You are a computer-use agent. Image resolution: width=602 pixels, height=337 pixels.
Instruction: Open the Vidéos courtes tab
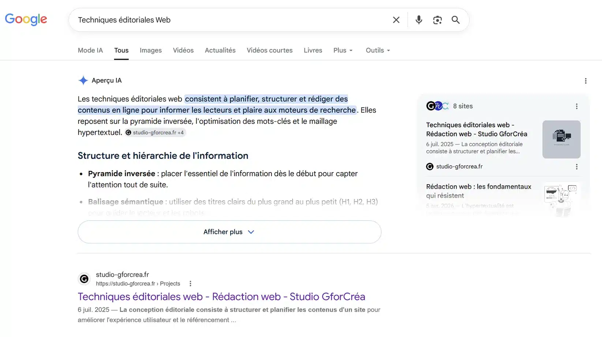click(x=269, y=50)
